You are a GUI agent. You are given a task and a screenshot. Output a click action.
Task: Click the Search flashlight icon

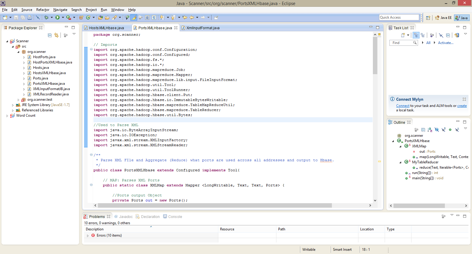[114, 17]
